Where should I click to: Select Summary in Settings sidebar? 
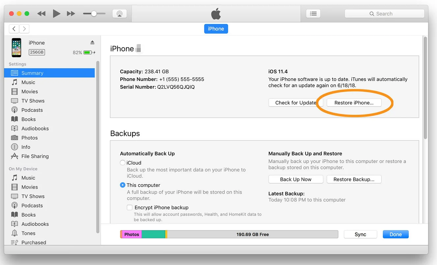[49, 73]
